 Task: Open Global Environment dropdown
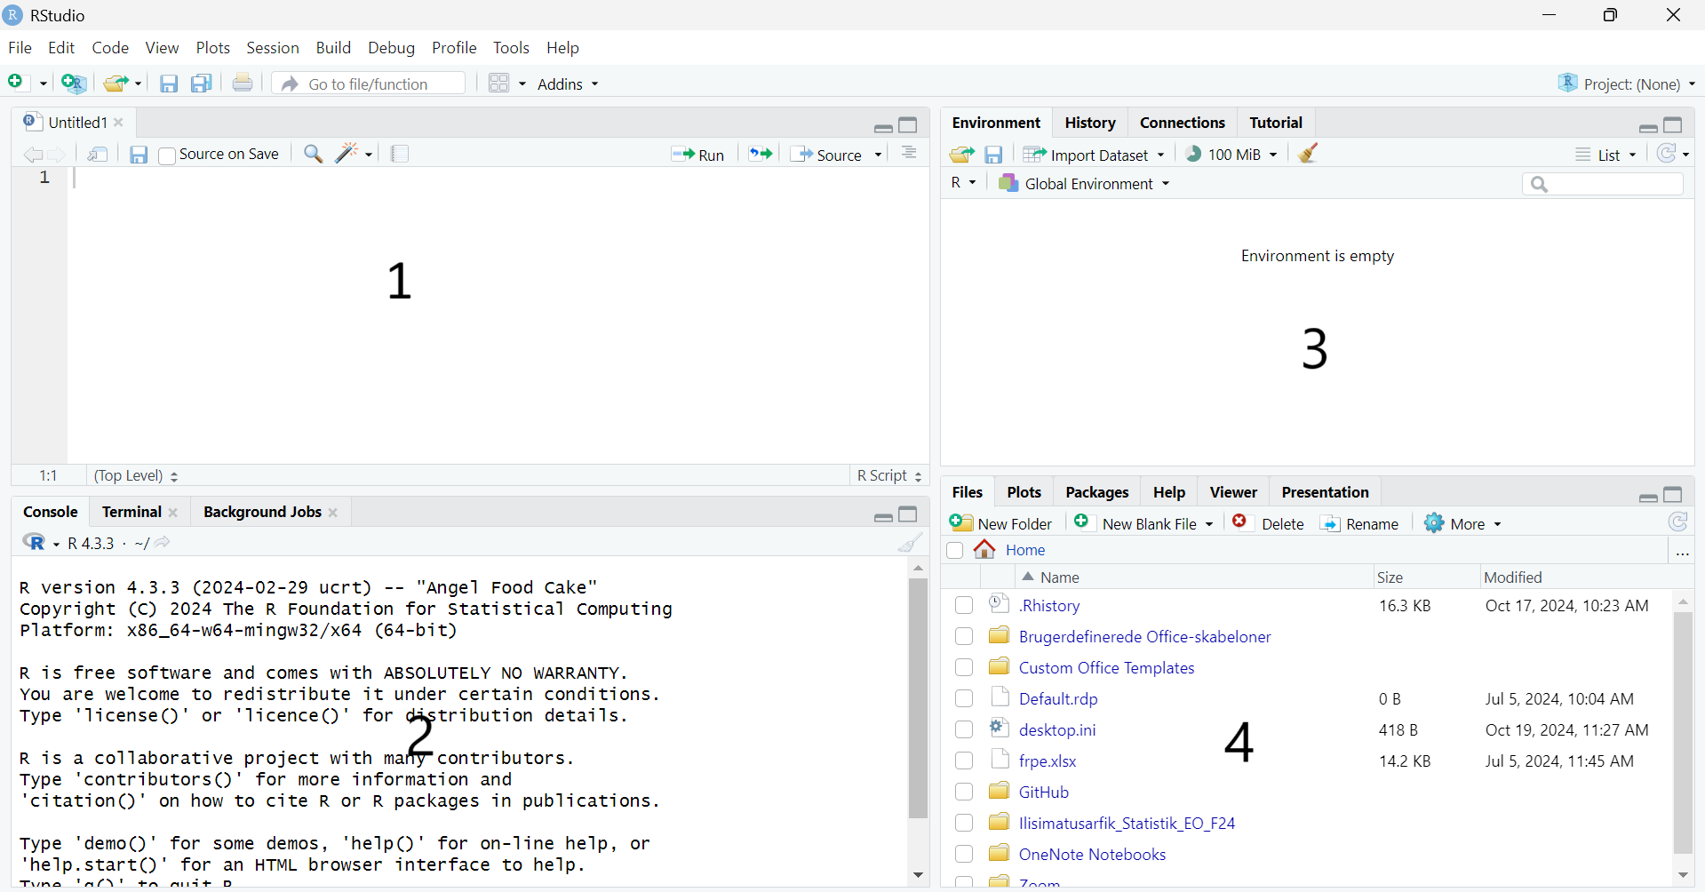coord(1084,183)
